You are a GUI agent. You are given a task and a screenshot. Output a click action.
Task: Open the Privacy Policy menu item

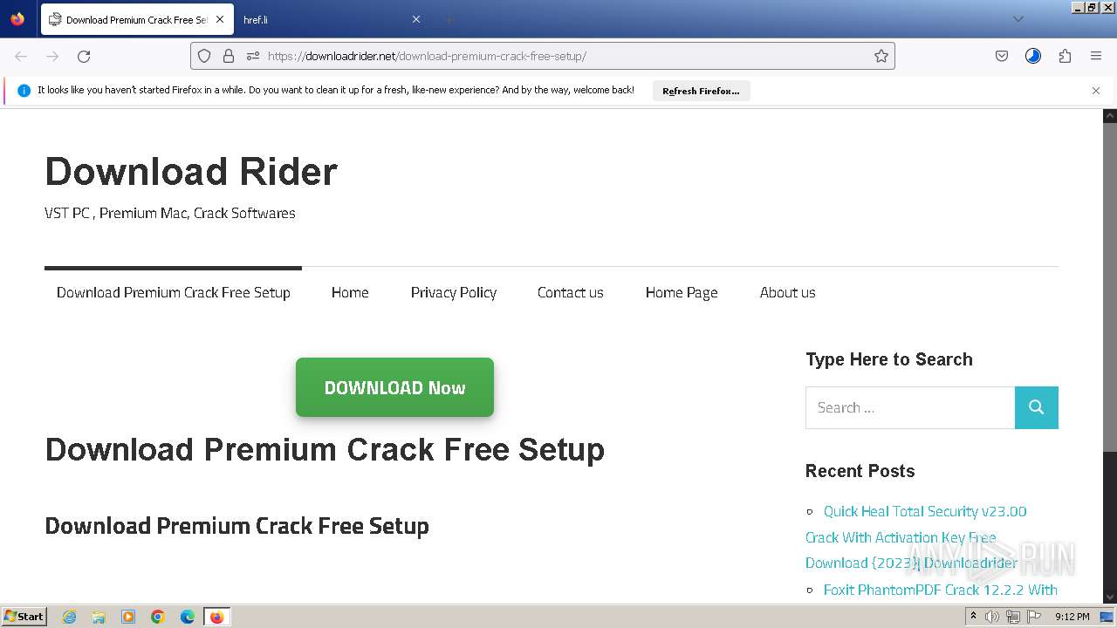point(454,292)
